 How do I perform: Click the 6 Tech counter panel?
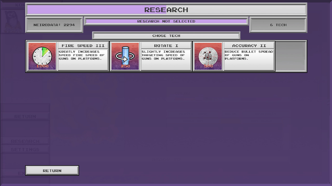pyautogui.click(x=278, y=25)
